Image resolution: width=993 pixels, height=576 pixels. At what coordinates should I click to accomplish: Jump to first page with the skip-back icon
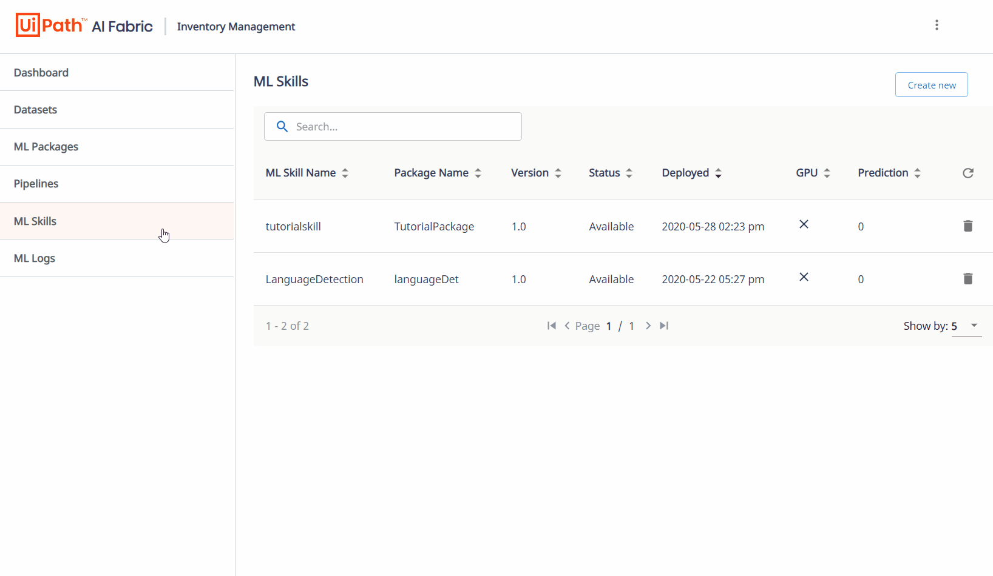point(551,326)
